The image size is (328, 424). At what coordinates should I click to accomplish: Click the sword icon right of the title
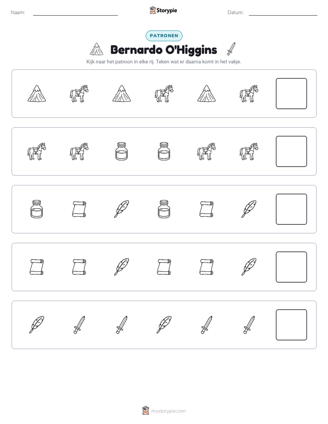click(231, 49)
